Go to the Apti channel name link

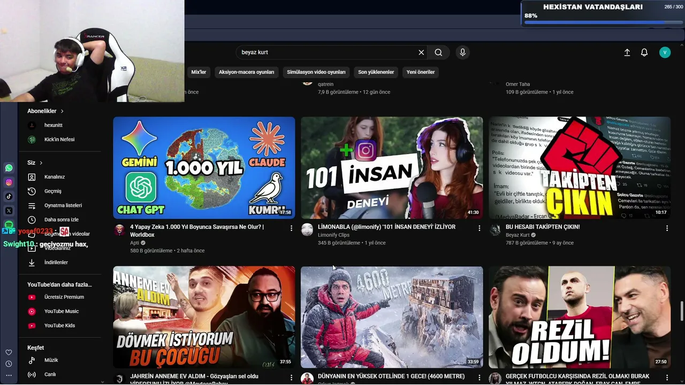pyautogui.click(x=134, y=243)
